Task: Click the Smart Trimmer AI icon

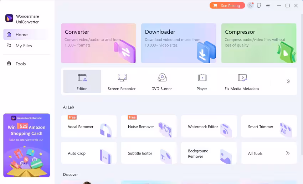Action: pyautogui.click(x=286, y=130)
